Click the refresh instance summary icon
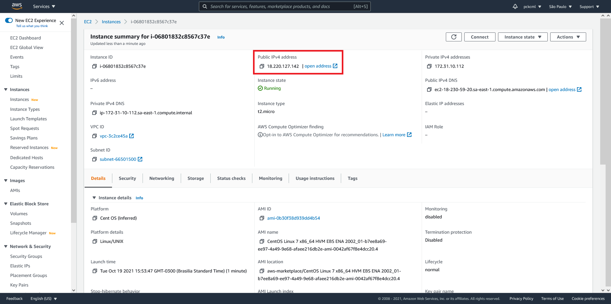 click(x=453, y=37)
